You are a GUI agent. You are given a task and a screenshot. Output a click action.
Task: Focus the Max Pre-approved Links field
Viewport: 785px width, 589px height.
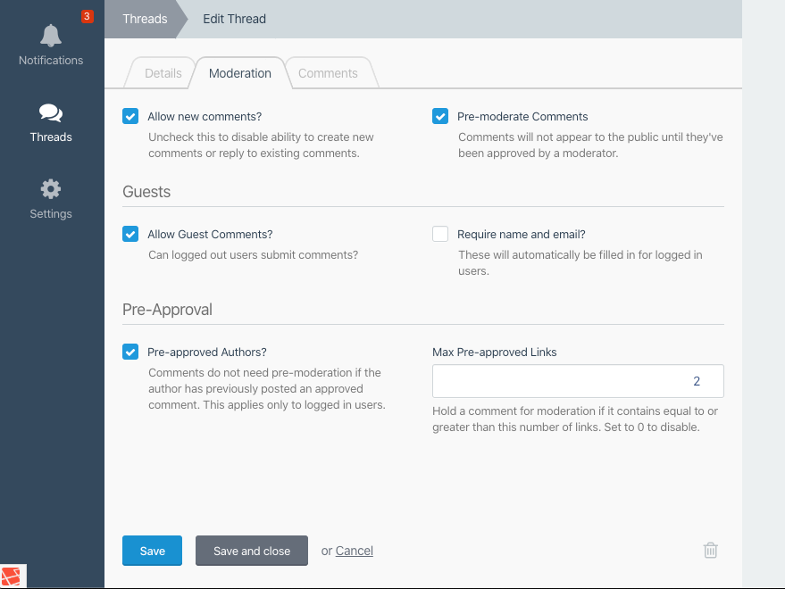coord(578,381)
